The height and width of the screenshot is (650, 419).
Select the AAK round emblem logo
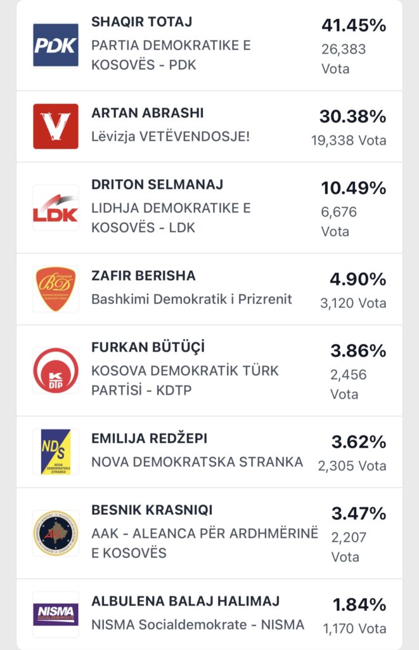click(x=56, y=533)
